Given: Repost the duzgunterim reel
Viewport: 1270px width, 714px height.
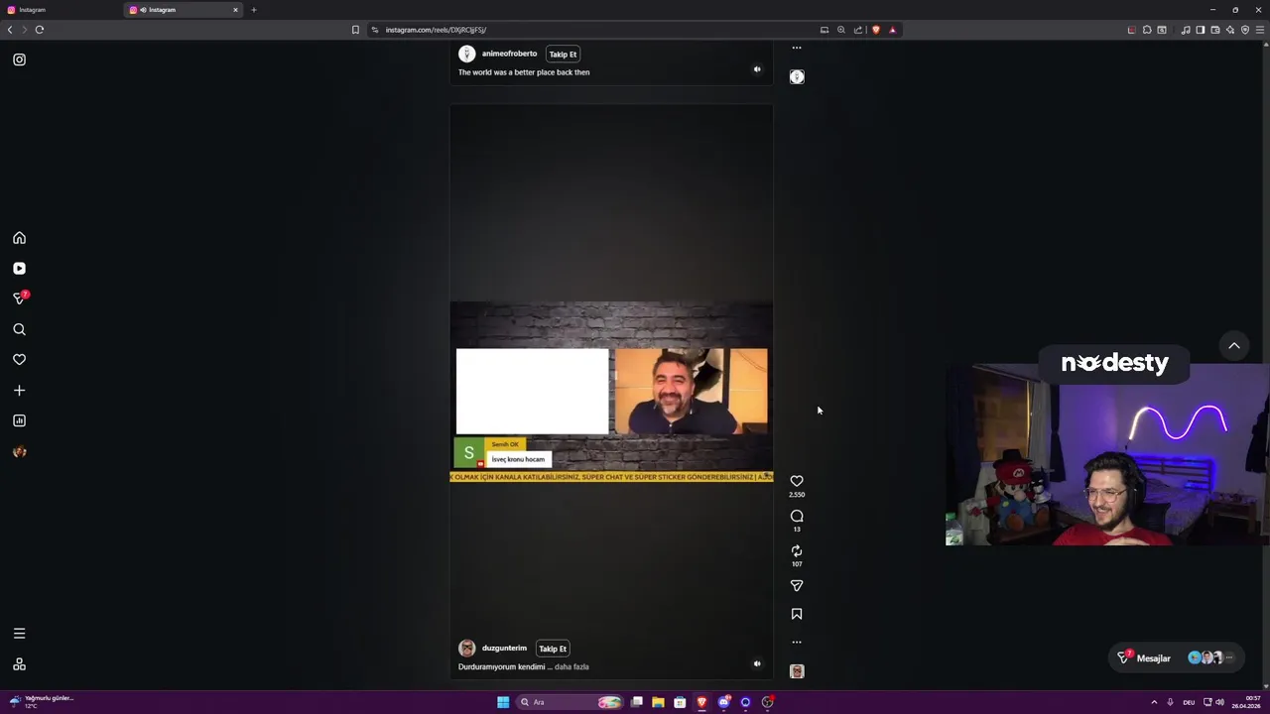Looking at the screenshot, I should tap(797, 550).
